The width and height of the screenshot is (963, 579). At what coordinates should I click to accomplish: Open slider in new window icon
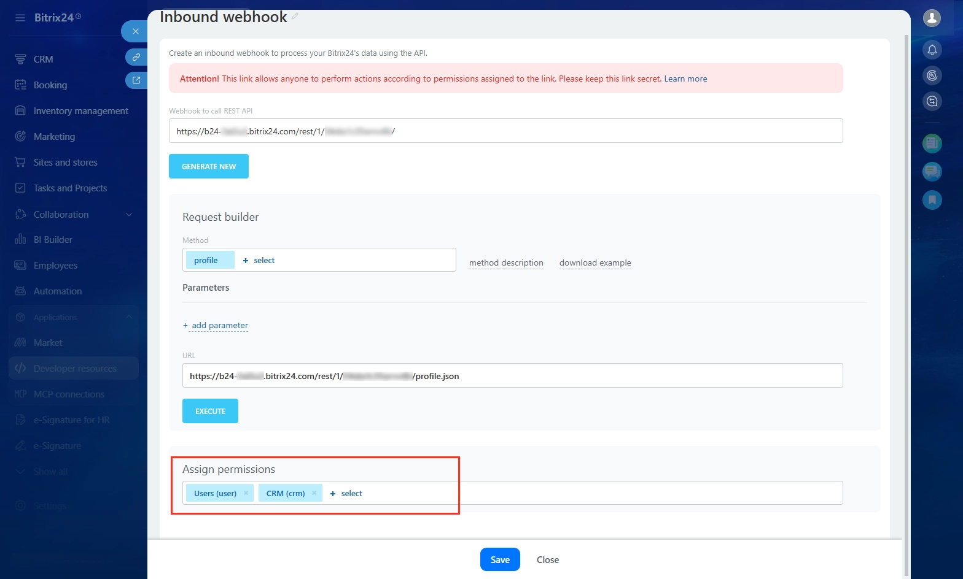pyautogui.click(x=136, y=80)
